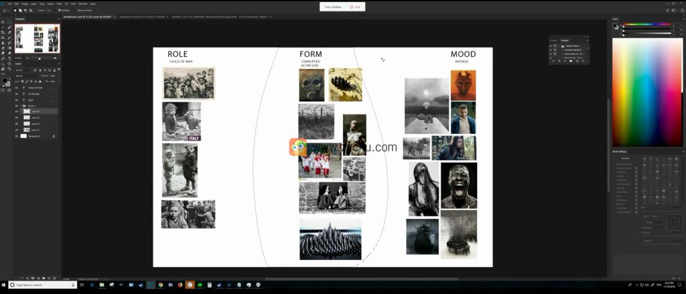Hide the Background layer with its eye icon

pos(17,136)
